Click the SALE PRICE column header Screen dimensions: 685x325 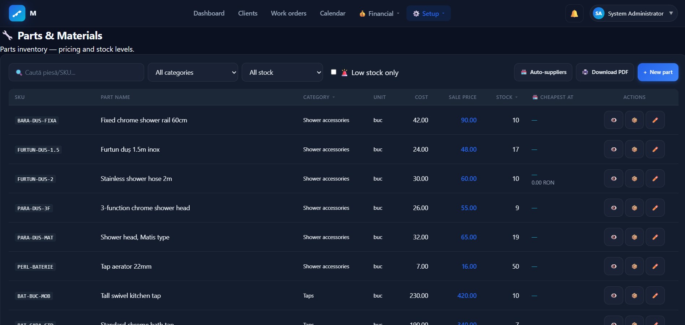pos(462,97)
